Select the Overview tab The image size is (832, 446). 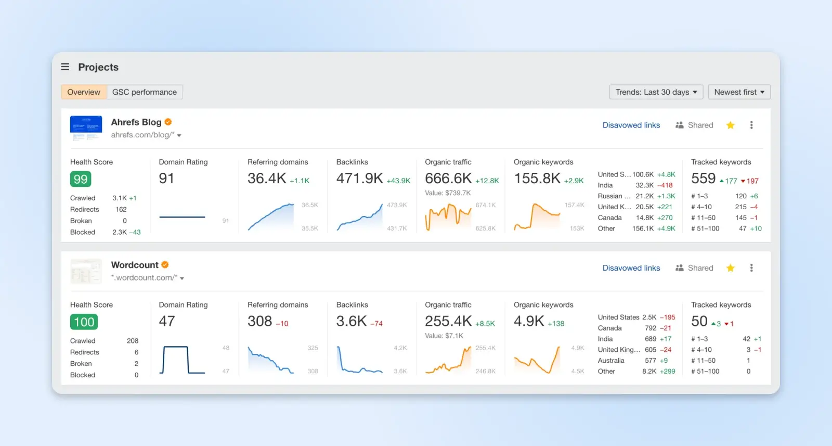[84, 92]
